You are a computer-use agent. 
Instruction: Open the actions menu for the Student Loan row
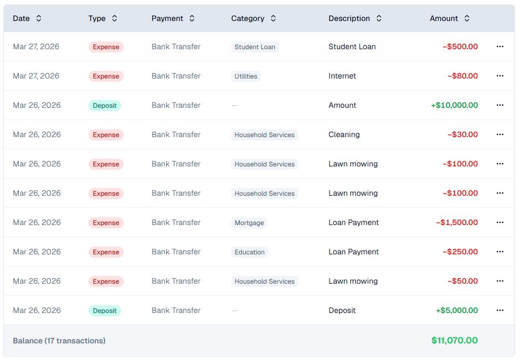500,46
